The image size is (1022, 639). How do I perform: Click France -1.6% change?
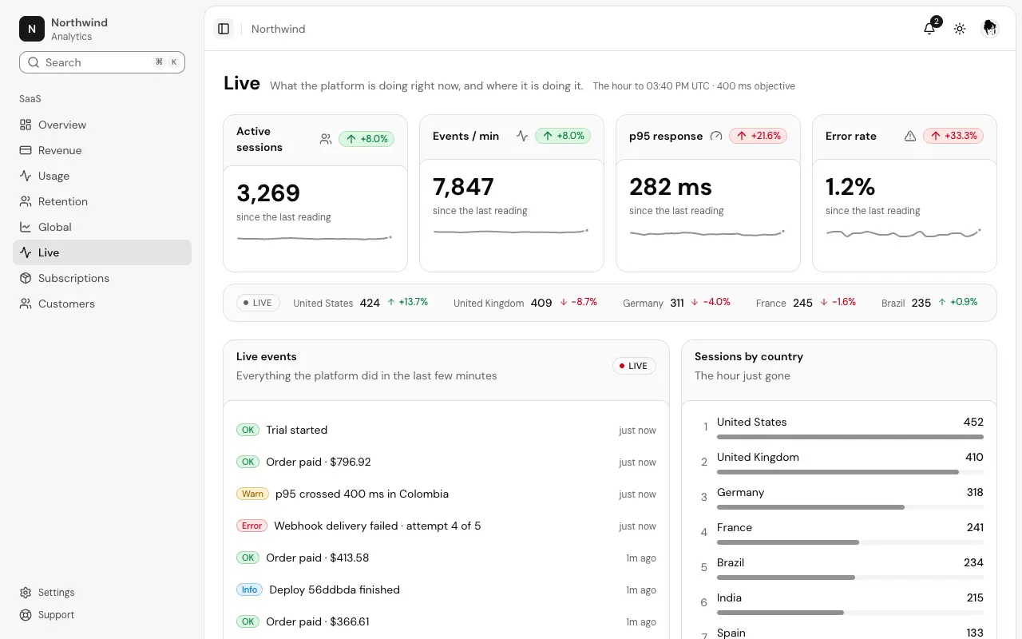838,303
